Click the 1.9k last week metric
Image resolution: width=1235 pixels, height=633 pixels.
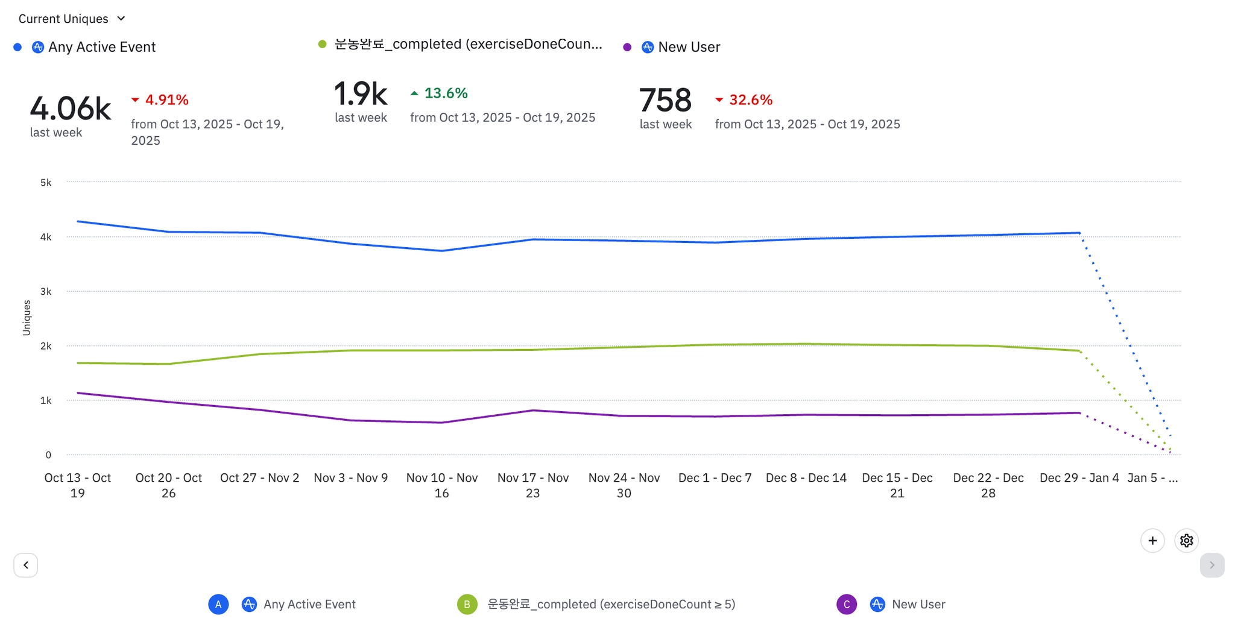(x=360, y=94)
